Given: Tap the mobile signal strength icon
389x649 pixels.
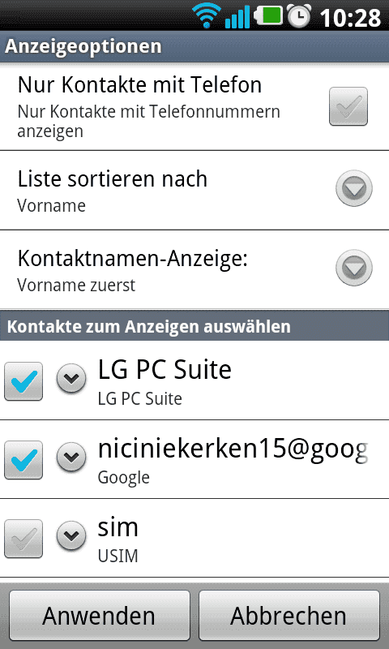Looking at the screenshot, I should coord(237,16).
